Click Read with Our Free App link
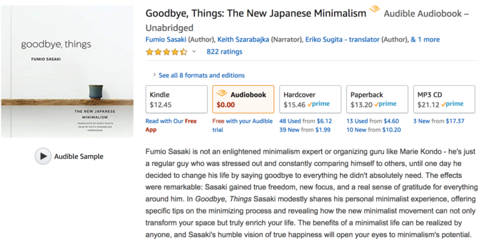This screenshot has width=484, height=243. [x=171, y=126]
